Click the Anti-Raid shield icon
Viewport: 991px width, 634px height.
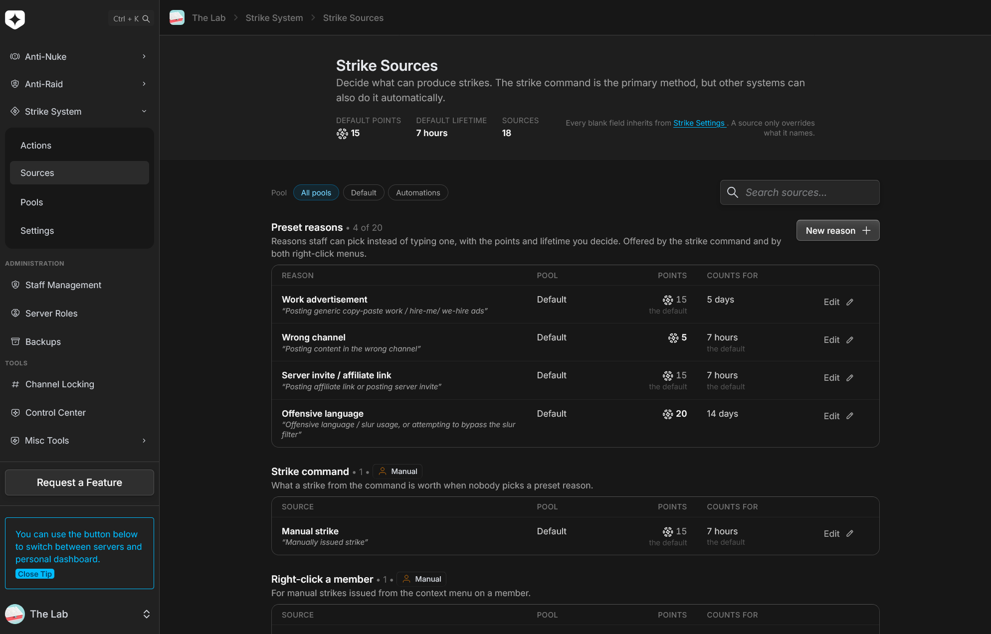click(15, 84)
